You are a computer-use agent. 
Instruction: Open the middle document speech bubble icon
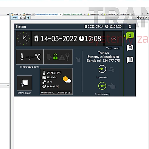click(130, 48)
